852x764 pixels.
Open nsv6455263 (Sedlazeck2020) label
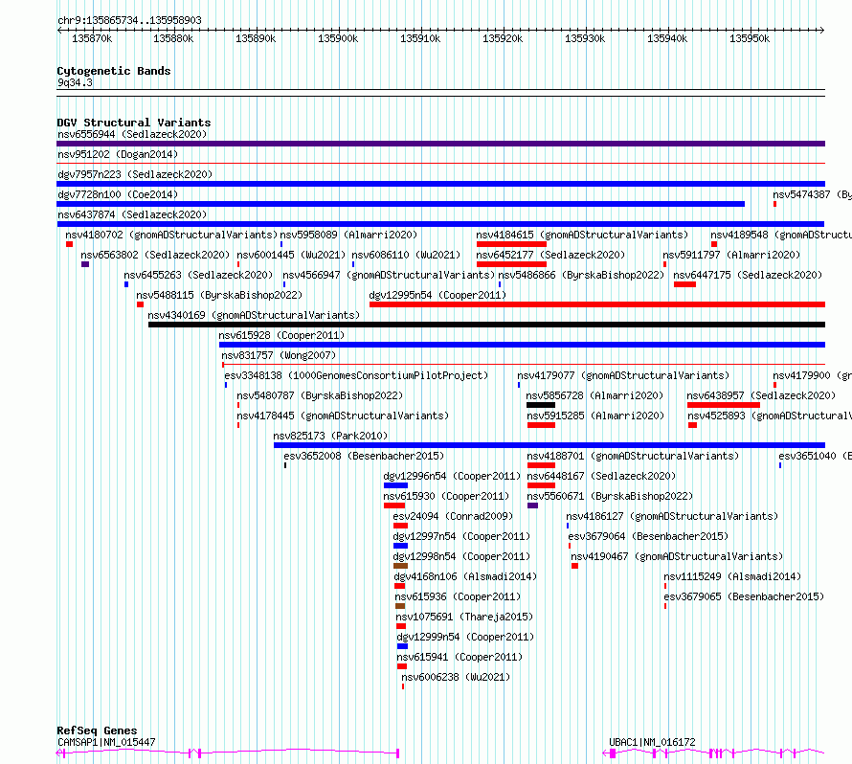click(198, 275)
